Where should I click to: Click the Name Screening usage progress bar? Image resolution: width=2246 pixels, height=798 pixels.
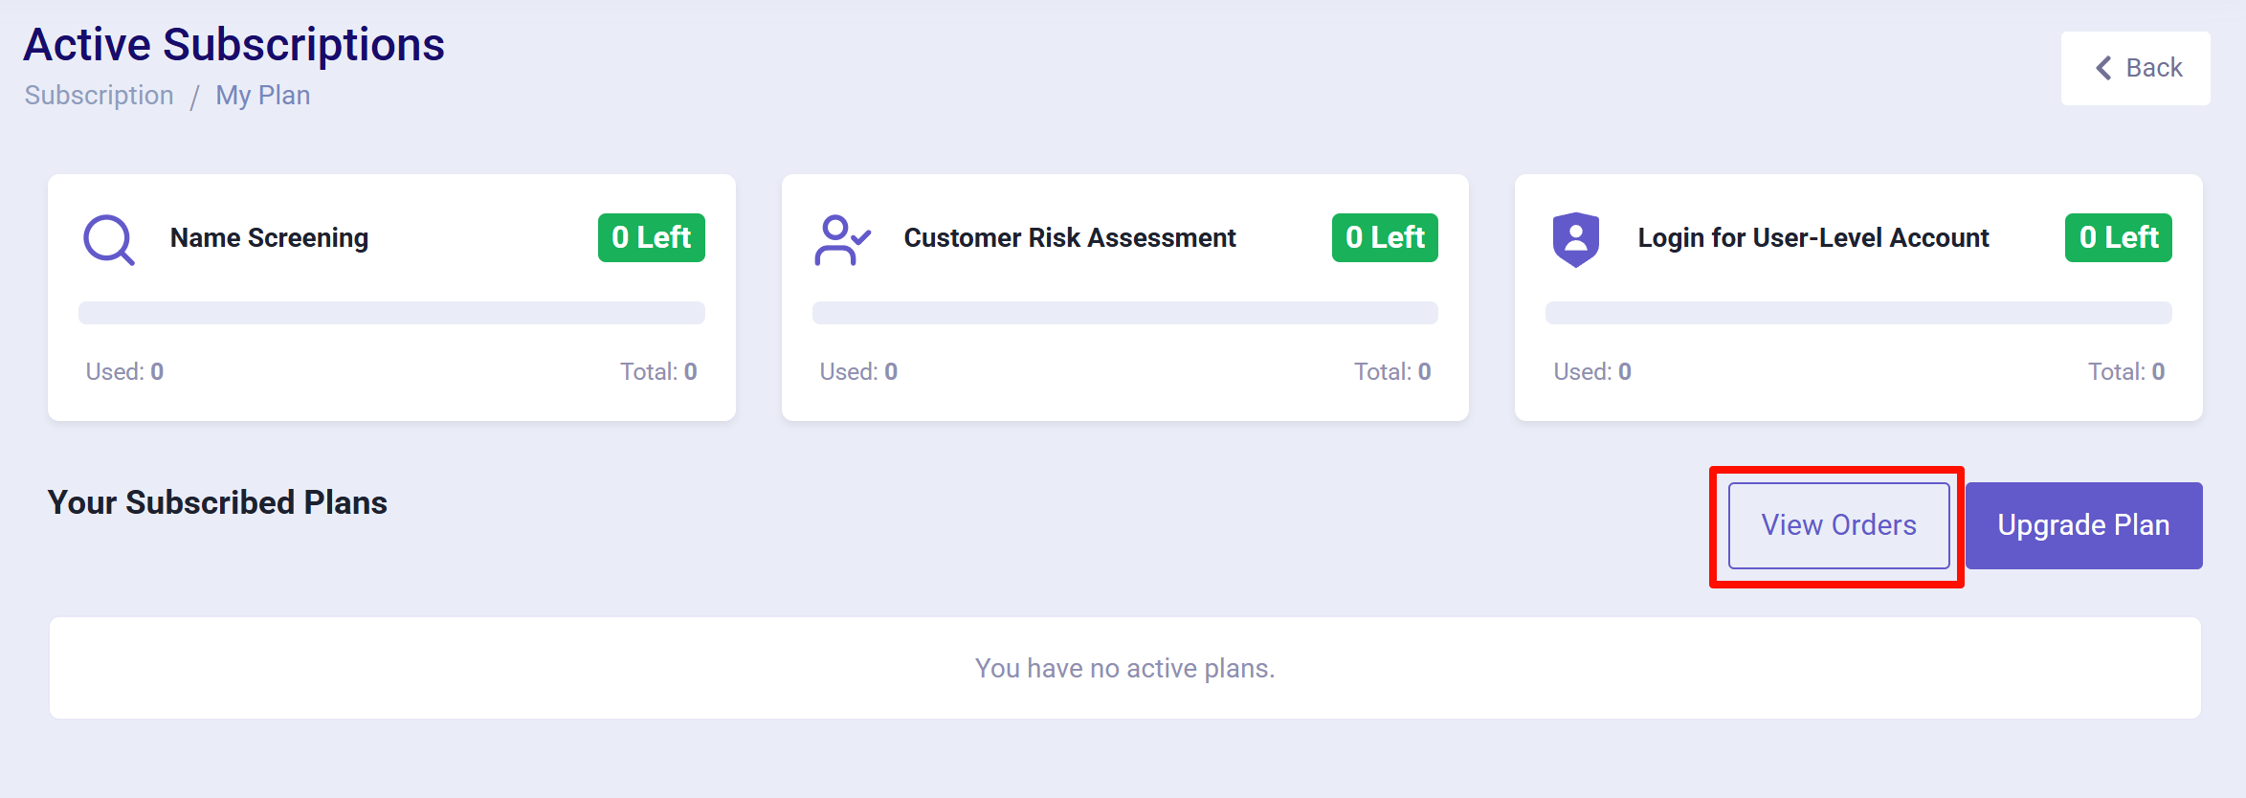(x=391, y=313)
